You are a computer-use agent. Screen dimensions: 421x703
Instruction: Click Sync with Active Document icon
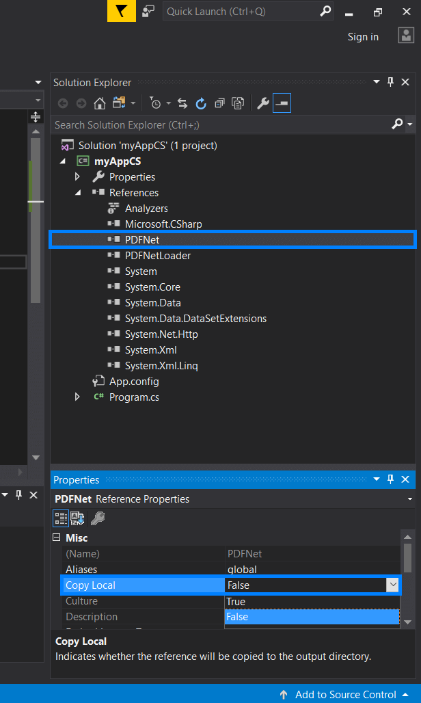tap(182, 103)
